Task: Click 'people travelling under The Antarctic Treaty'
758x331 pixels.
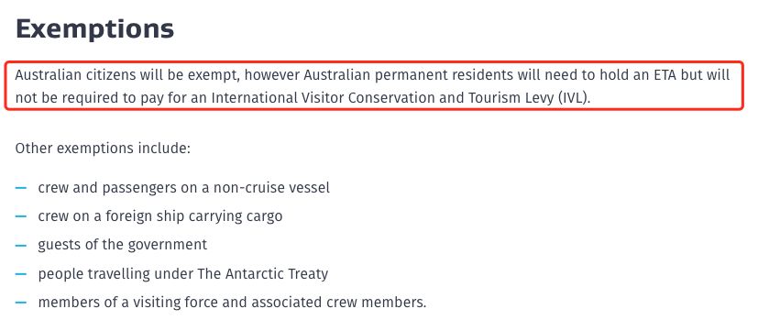Action: pos(182,274)
